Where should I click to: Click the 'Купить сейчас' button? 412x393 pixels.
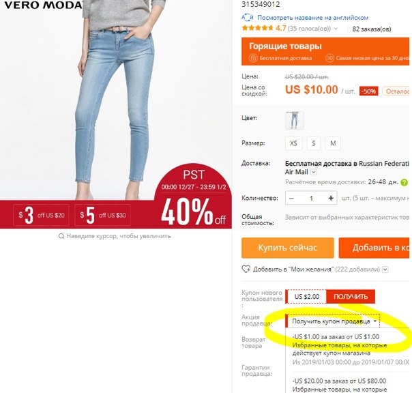coord(288,248)
